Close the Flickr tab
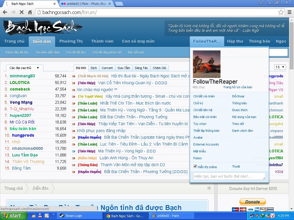294x220 pixels. click(110, 4)
